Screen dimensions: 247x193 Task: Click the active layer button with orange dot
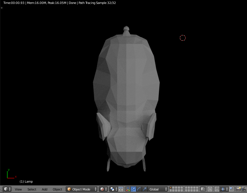[171, 188]
